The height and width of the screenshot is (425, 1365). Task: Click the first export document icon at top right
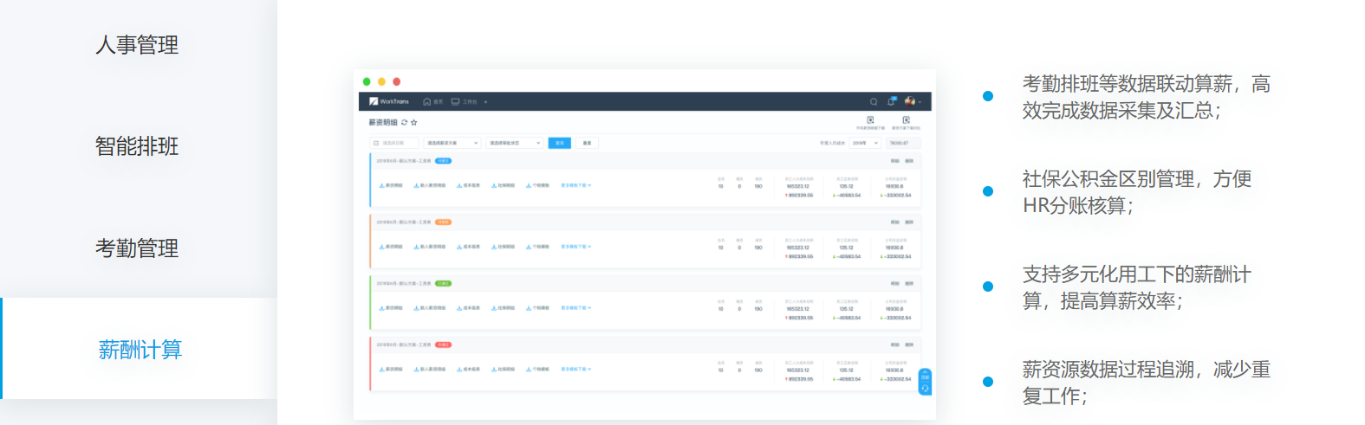click(x=870, y=119)
